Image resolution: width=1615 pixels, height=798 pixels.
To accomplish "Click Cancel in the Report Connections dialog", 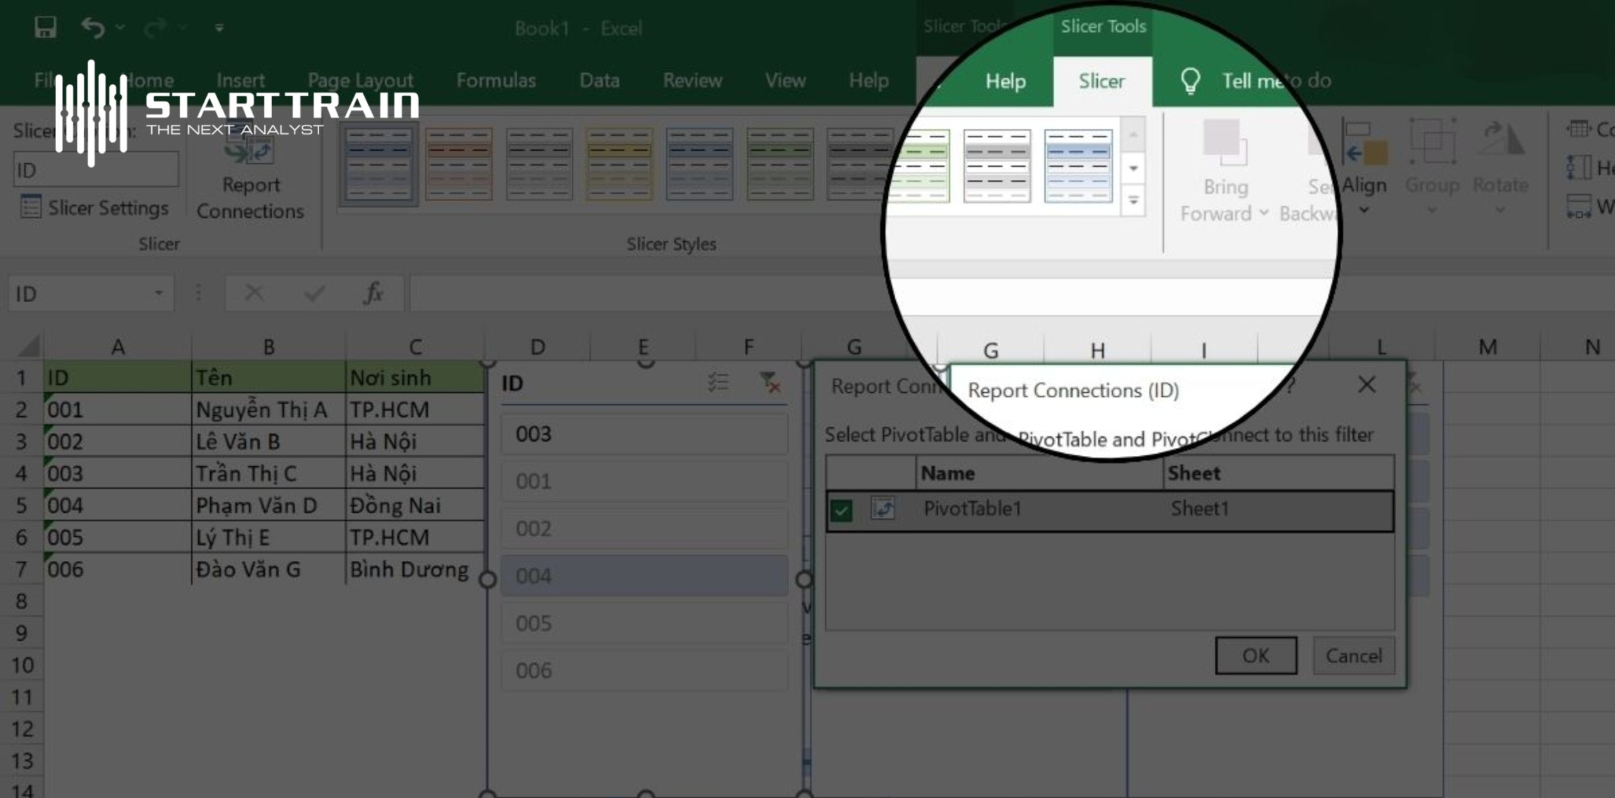I will tap(1354, 655).
